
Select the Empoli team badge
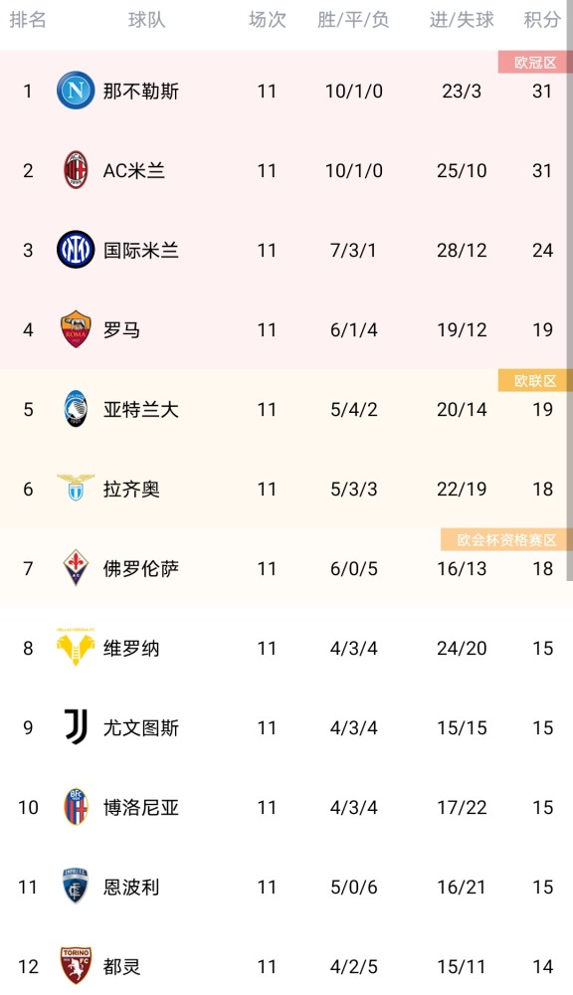(x=76, y=886)
